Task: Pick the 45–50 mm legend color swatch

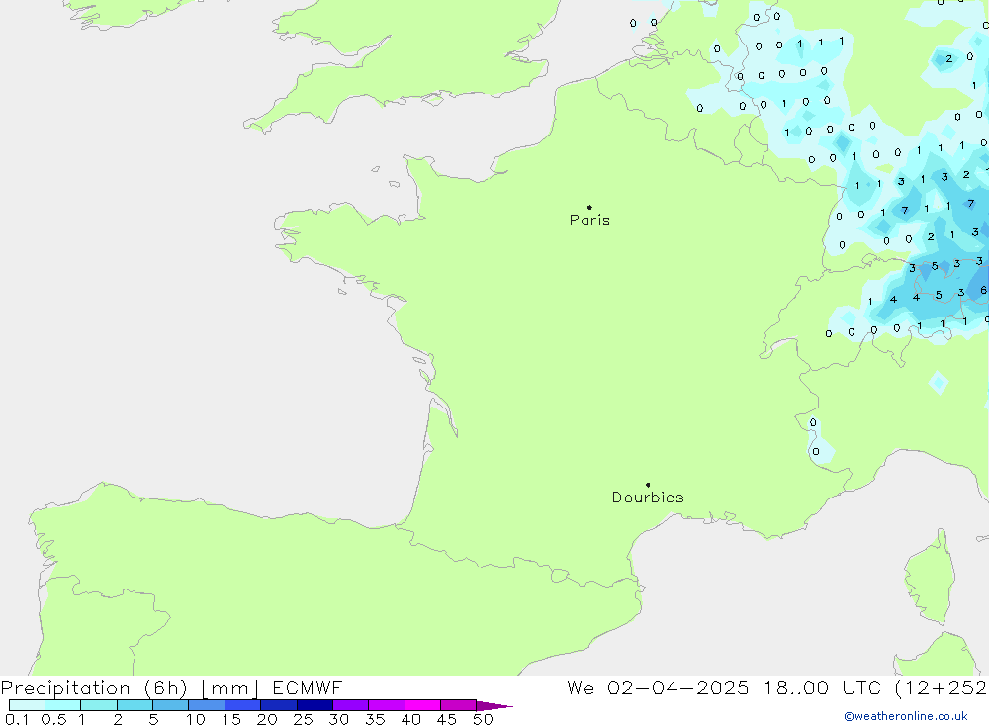Action: pos(459,705)
